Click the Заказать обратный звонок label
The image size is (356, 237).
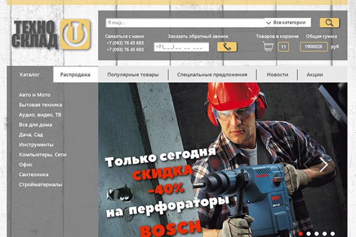(x=198, y=36)
